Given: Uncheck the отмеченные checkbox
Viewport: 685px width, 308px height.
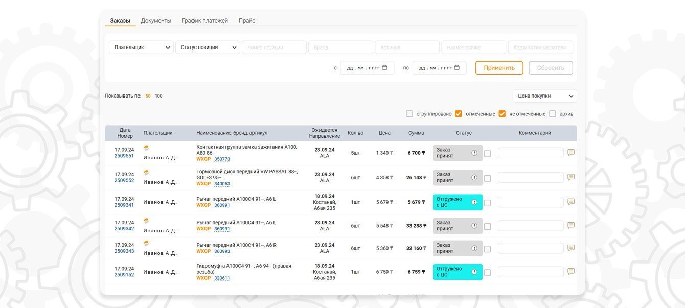Looking at the screenshot, I should pyautogui.click(x=459, y=114).
